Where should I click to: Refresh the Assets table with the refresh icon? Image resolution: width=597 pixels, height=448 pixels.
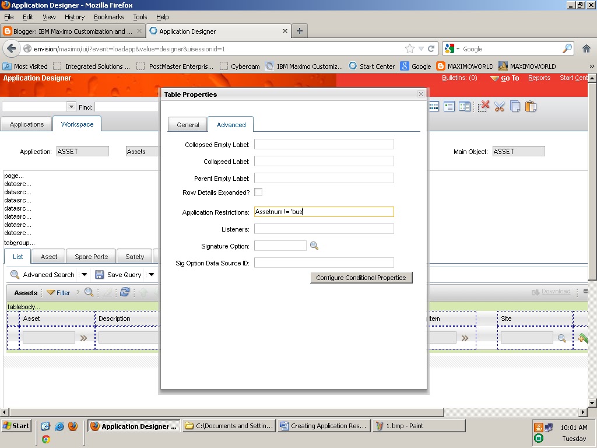[x=125, y=292]
